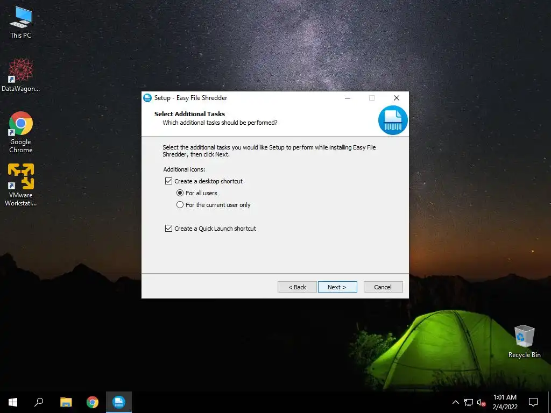The height and width of the screenshot is (413, 551).
Task: Close the Setup window with X
Action: coord(397,98)
